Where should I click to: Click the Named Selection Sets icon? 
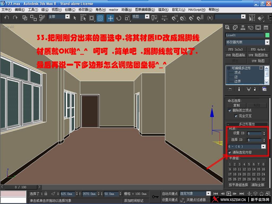(210, 18)
